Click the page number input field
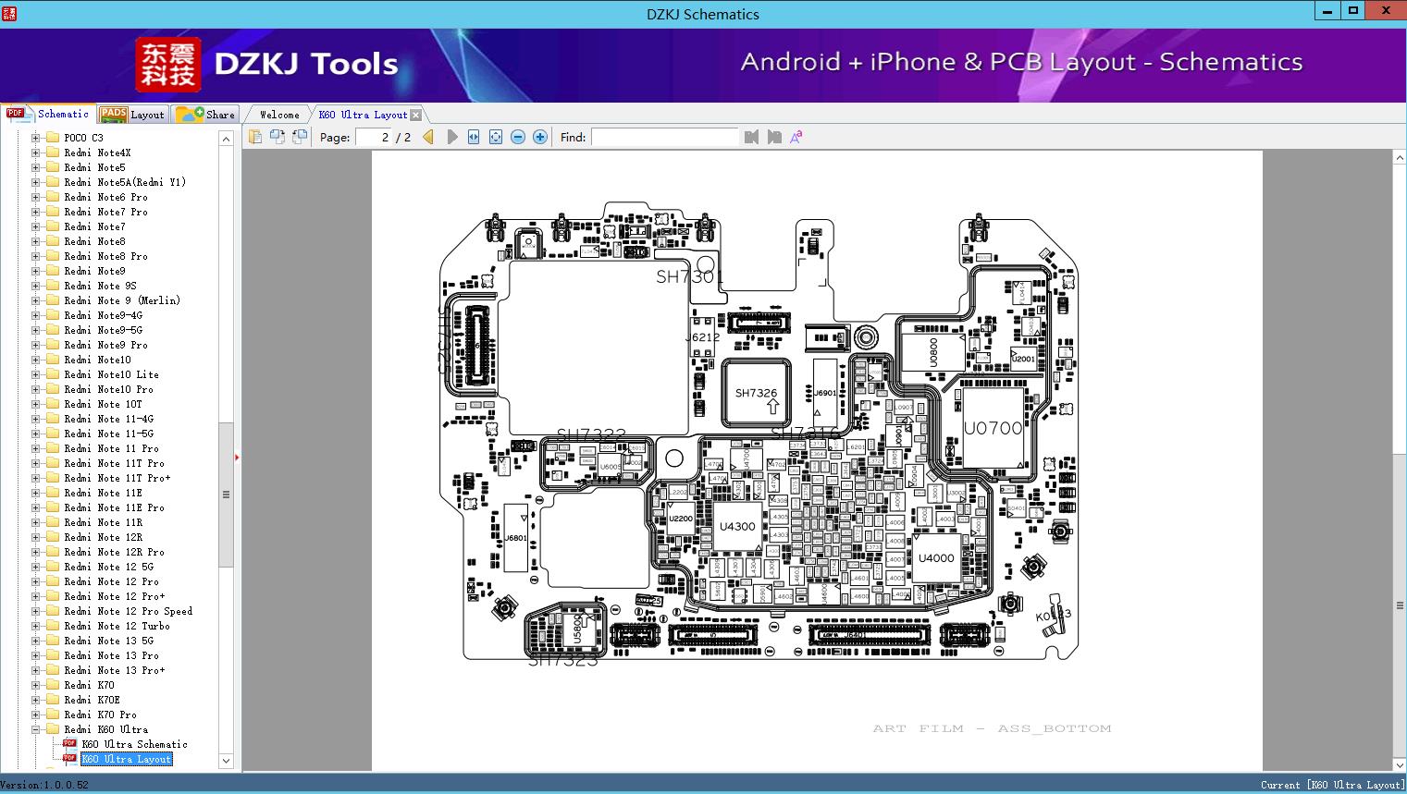Viewport: 1407px width, 794px height. coord(372,137)
